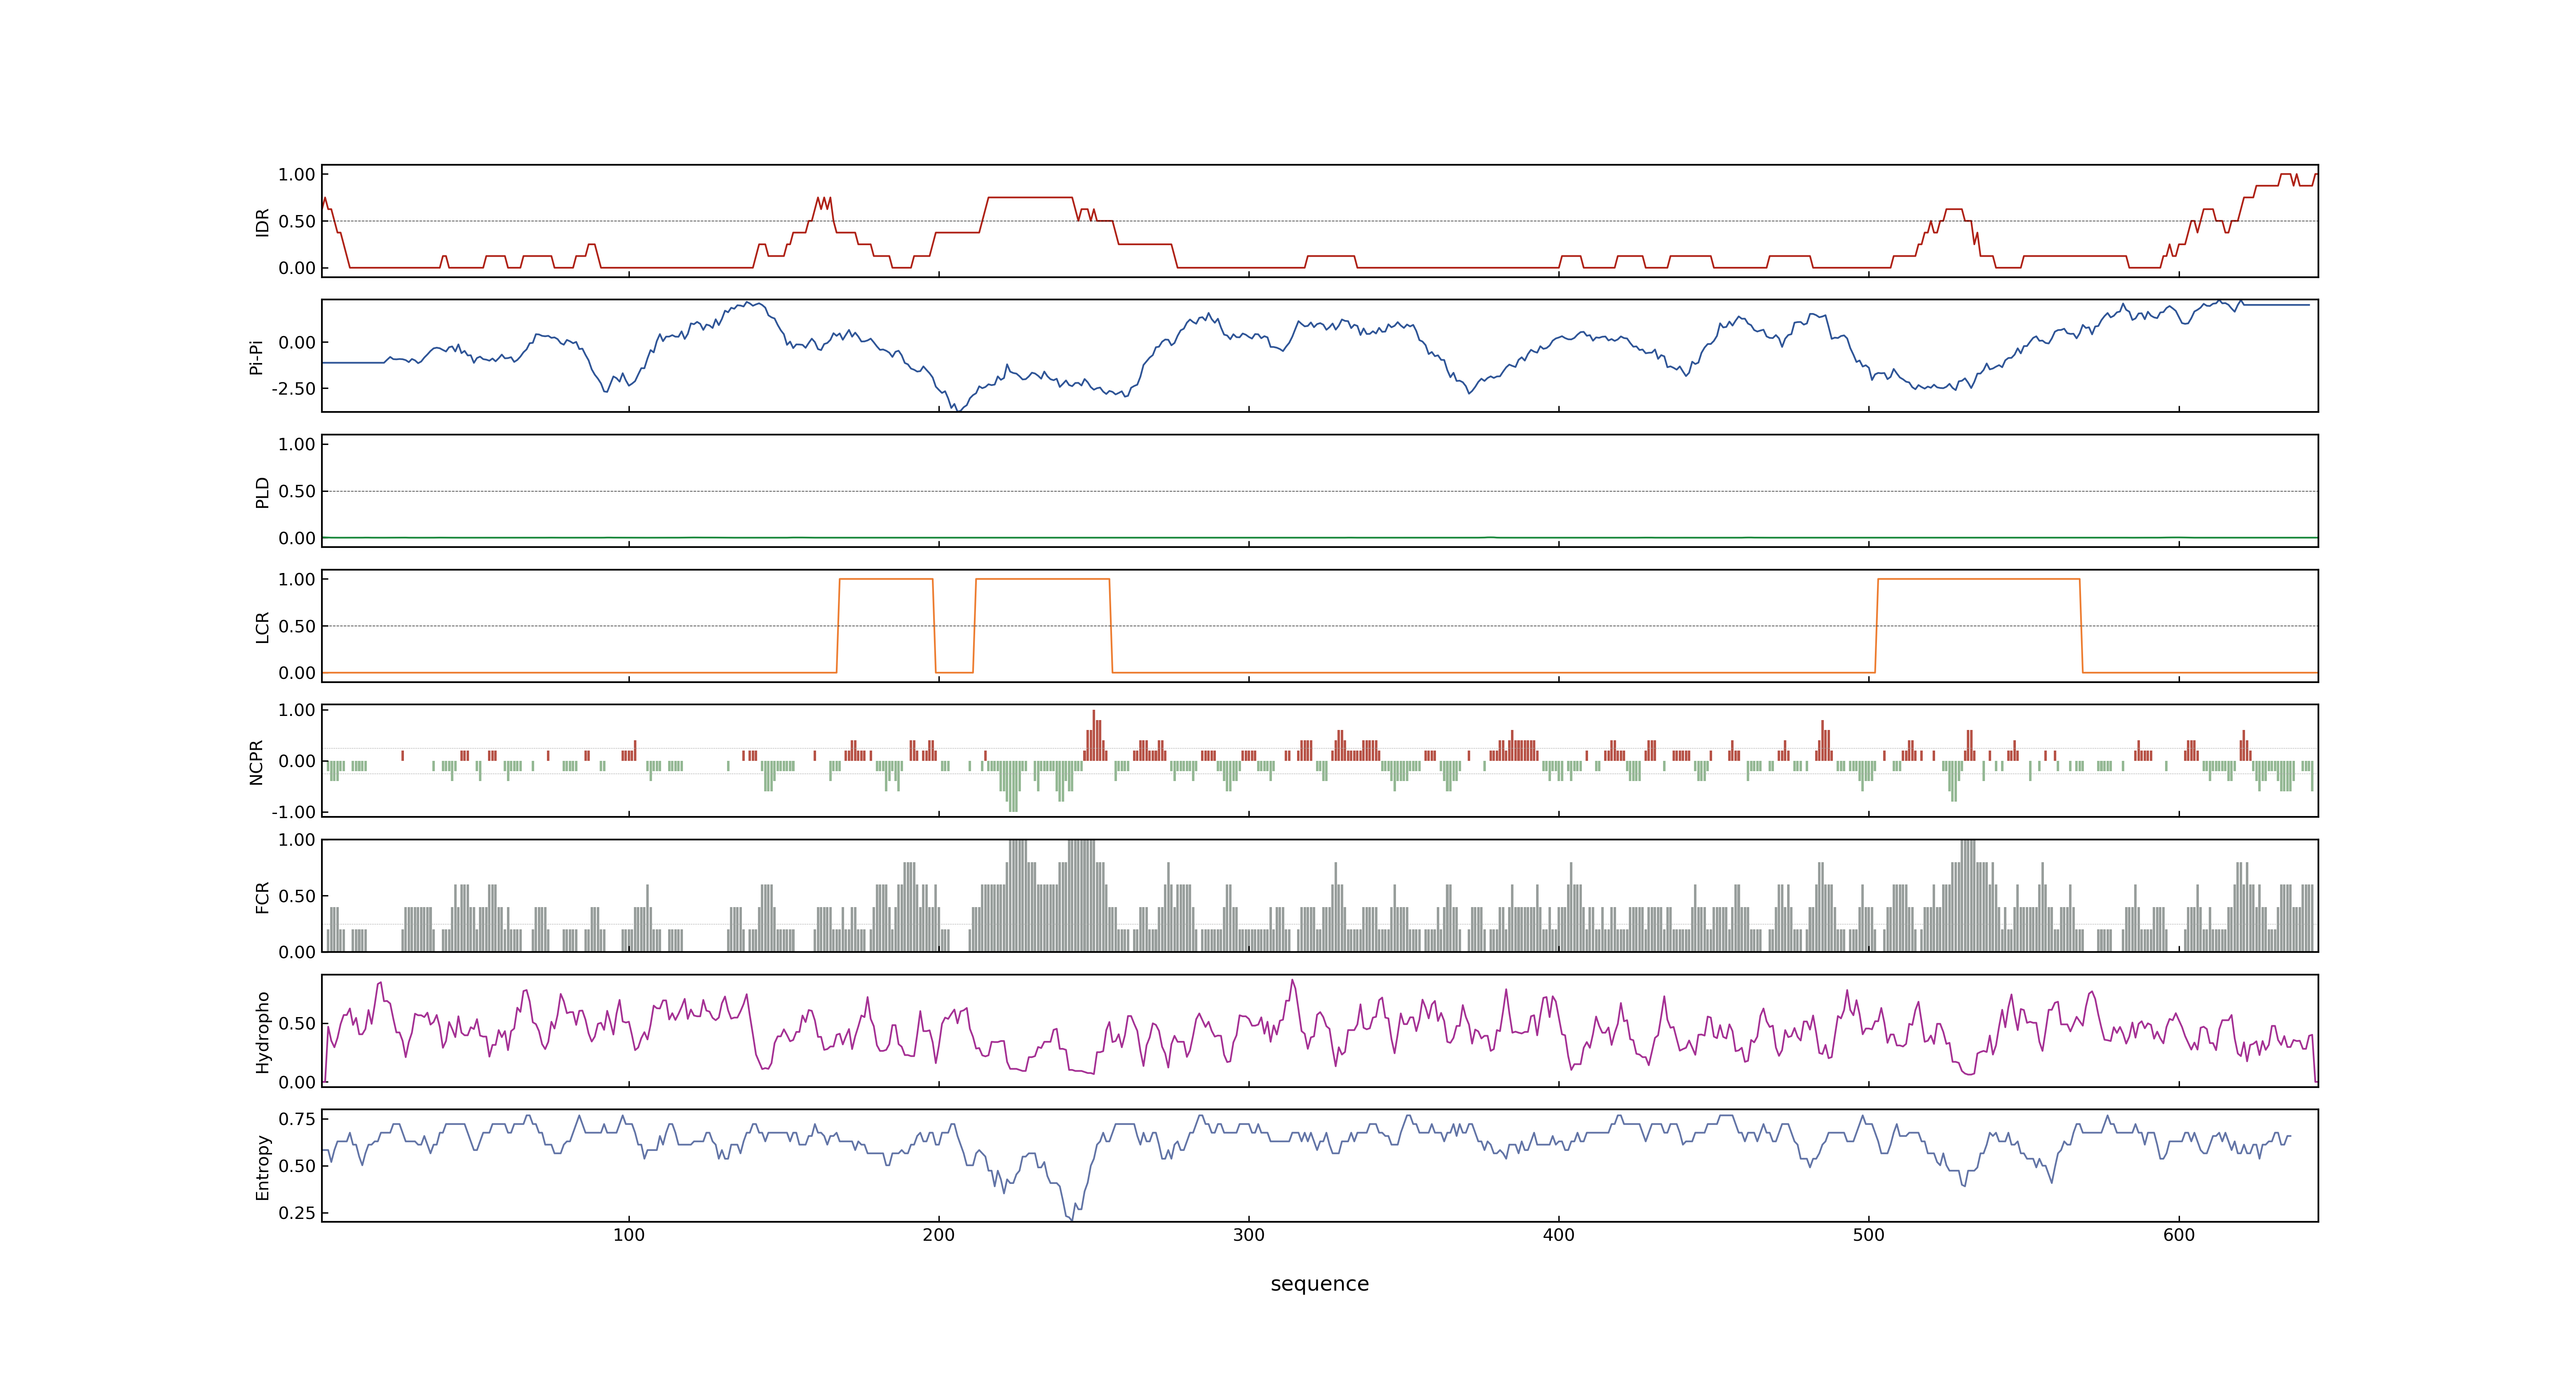This screenshot has height=1373, width=2576.
Task: Click x-axis tick label 600
Action: click(x=2179, y=1235)
